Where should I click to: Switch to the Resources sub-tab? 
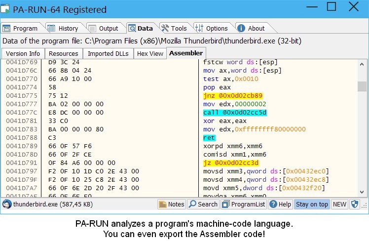63,53
